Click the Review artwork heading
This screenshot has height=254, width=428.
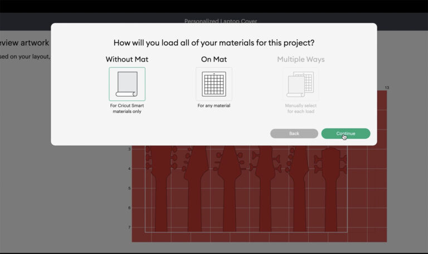[25, 43]
